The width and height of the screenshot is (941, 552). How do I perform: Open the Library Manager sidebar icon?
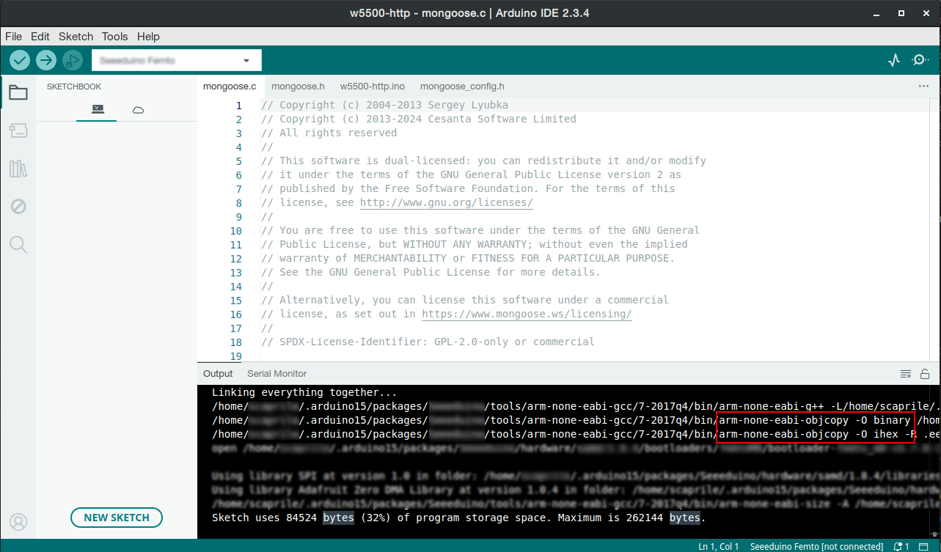click(18, 169)
